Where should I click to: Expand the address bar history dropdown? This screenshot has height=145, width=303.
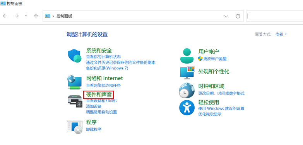226,16
